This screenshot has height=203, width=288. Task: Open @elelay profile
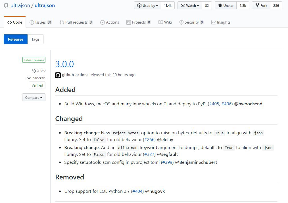(x=165, y=139)
